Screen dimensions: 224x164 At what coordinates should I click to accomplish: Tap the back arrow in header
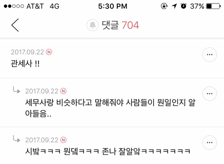(15, 25)
